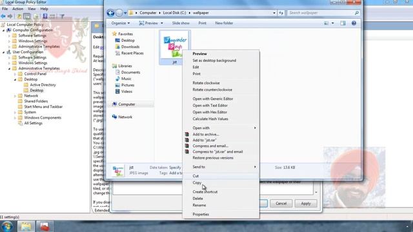This screenshot has width=413, height=232.
Task: Open Action menu in Group Policy Editor
Action: pos(17,9)
